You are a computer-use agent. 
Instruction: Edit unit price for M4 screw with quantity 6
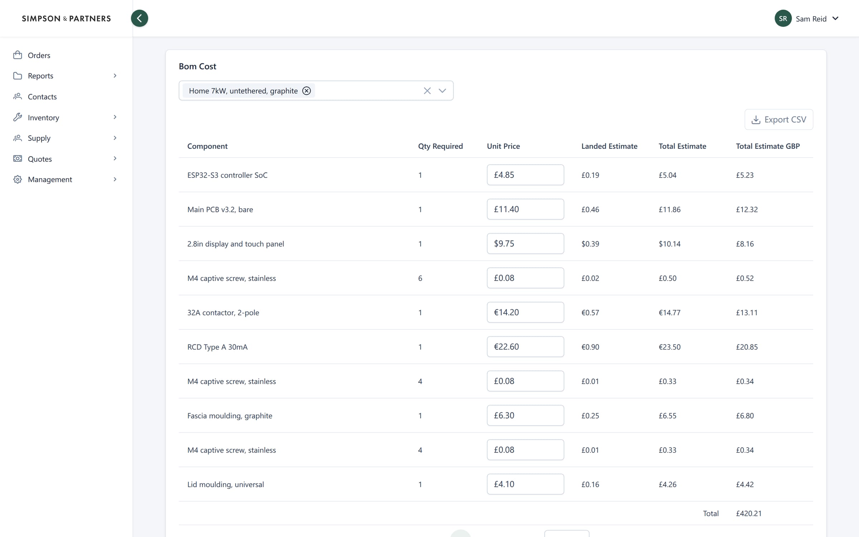(x=525, y=278)
